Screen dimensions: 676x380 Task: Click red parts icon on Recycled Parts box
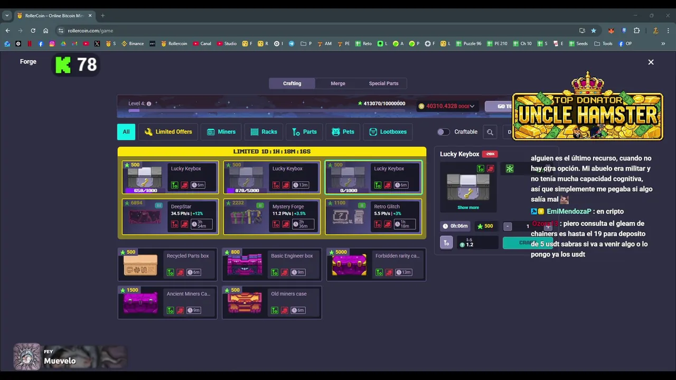(x=180, y=272)
